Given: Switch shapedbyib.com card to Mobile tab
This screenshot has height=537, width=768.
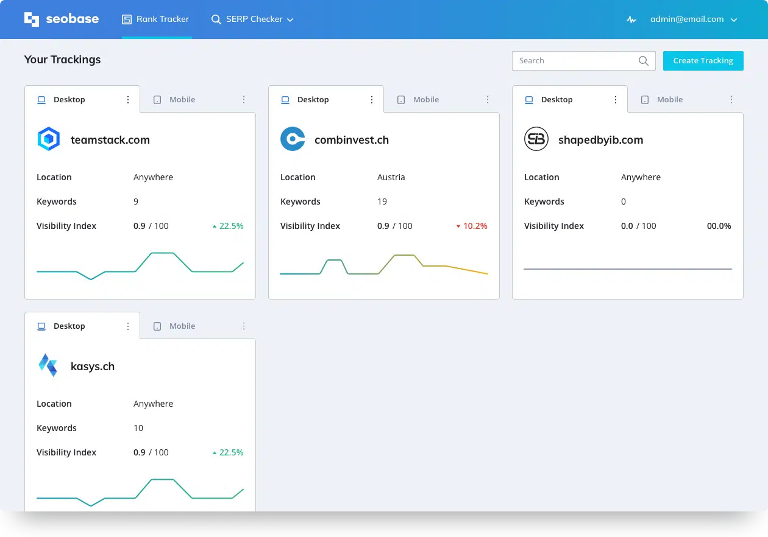Looking at the screenshot, I should [669, 100].
